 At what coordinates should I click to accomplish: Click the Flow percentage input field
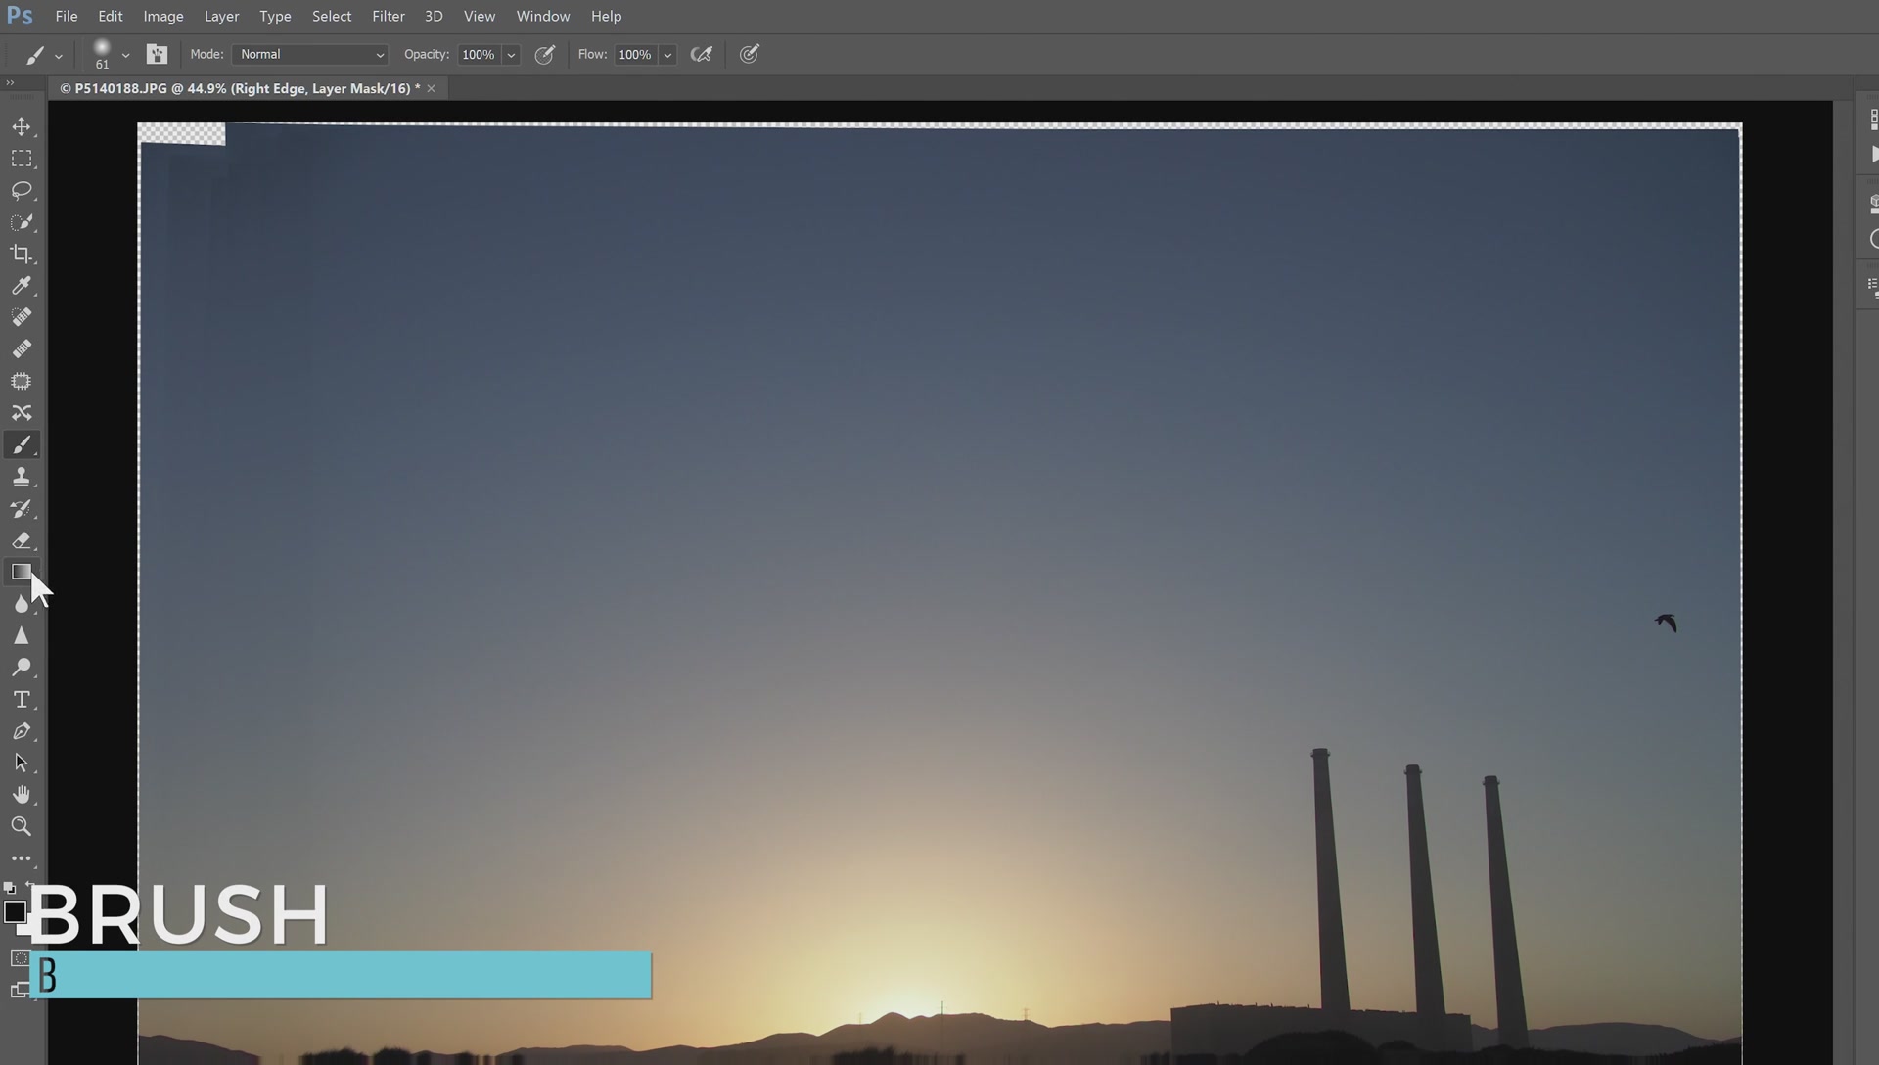(634, 55)
